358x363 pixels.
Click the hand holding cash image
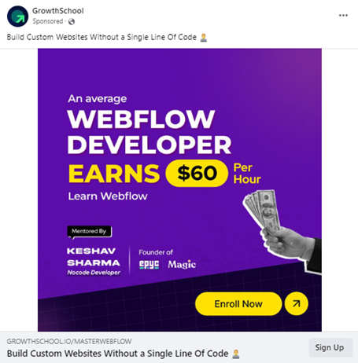pos(282,231)
